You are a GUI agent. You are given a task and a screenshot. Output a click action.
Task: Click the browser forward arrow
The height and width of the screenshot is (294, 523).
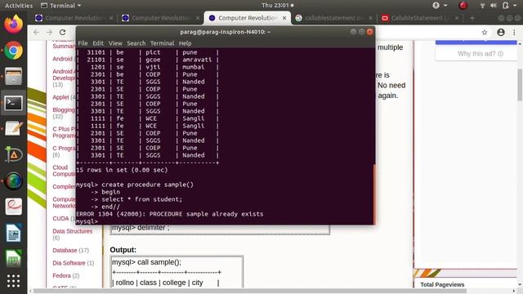pyautogui.click(x=49, y=33)
